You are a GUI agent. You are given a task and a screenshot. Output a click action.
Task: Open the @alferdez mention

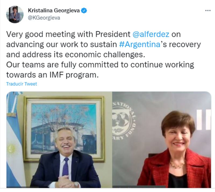pos(151,34)
